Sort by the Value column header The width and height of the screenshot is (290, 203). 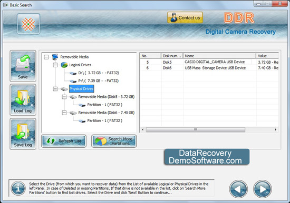coord(267,56)
